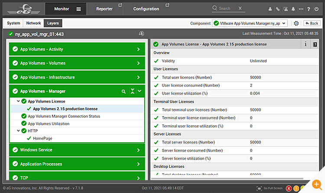
Task: Select App Volumes Utilization test
Action: (x=49, y=124)
